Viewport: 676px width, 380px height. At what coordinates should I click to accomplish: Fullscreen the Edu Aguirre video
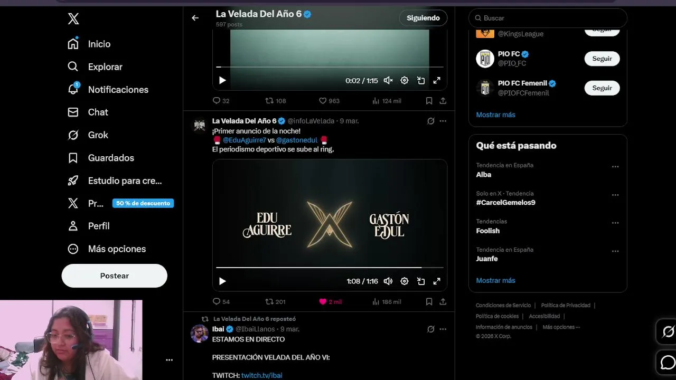(x=437, y=281)
